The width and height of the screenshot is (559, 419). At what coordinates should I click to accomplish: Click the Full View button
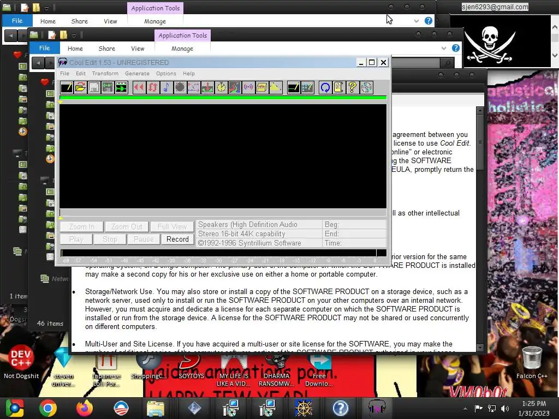pyautogui.click(x=172, y=226)
